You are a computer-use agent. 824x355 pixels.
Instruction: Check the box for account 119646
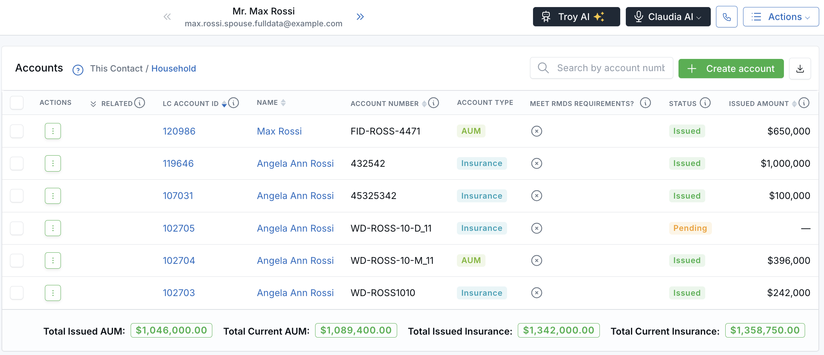(x=17, y=163)
